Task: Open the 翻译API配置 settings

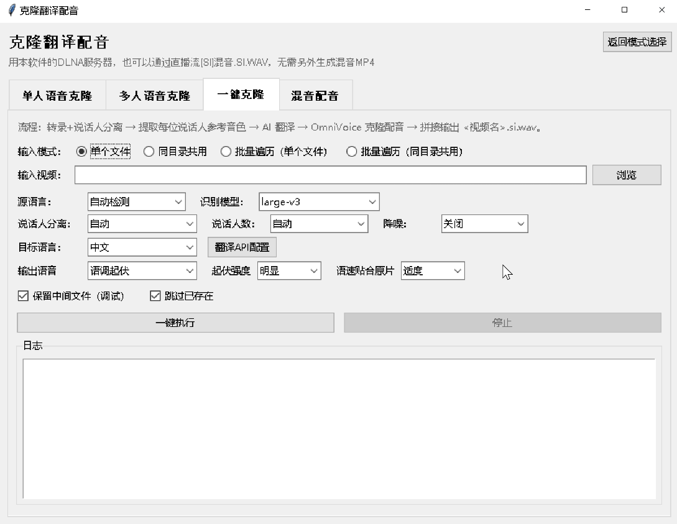Action: 242,247
